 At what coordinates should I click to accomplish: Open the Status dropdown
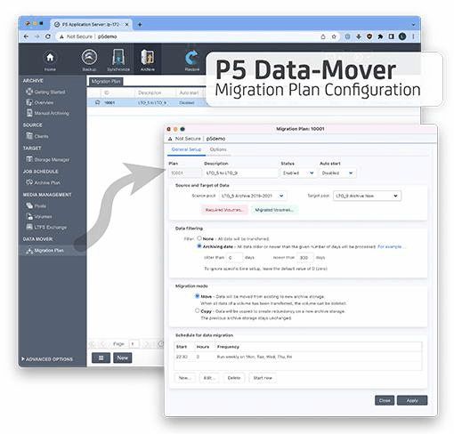tap(297, 173)
